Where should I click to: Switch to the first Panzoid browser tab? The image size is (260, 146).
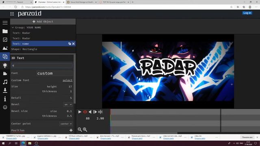click(x=17, y=2)
